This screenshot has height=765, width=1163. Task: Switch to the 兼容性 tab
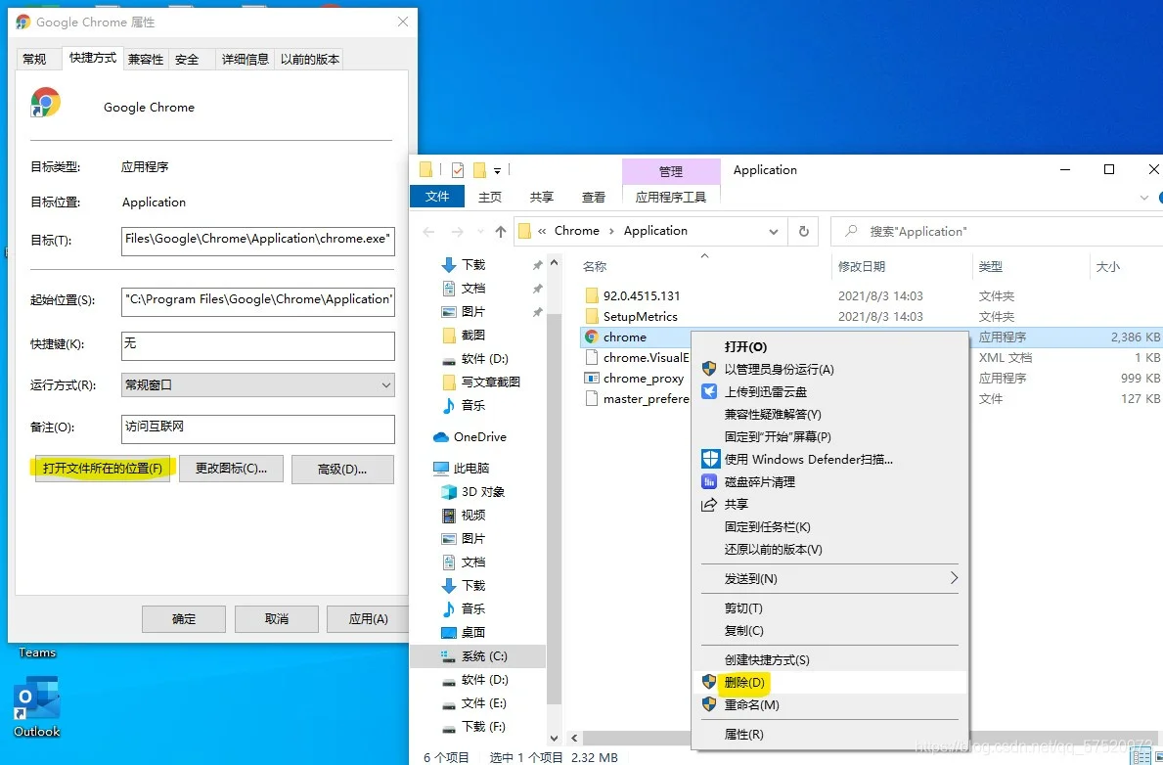(146, 60)
